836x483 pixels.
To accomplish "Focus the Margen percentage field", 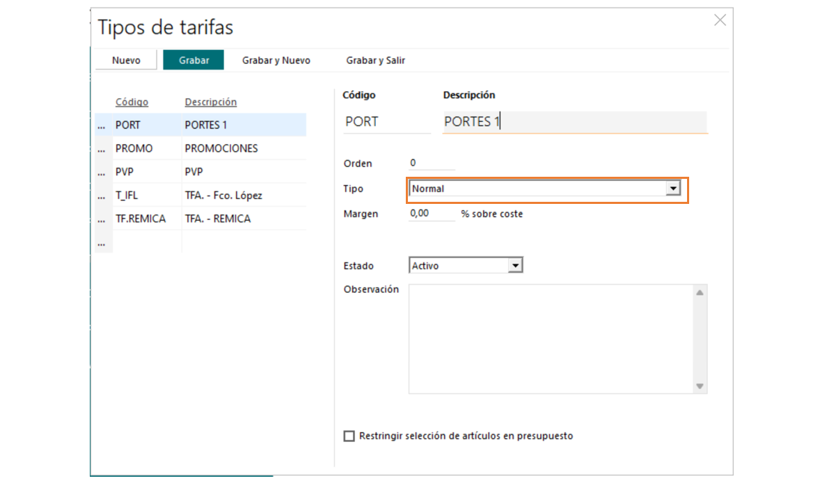I will pyautogui.click(x=432, y=214).
